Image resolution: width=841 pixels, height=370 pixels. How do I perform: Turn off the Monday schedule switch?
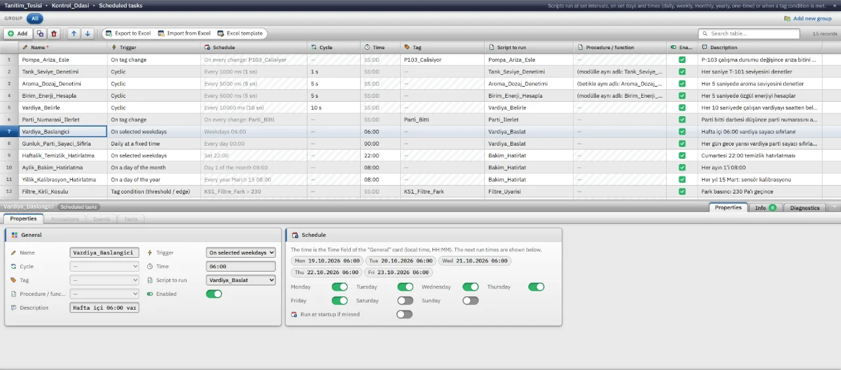coord(340,287)
